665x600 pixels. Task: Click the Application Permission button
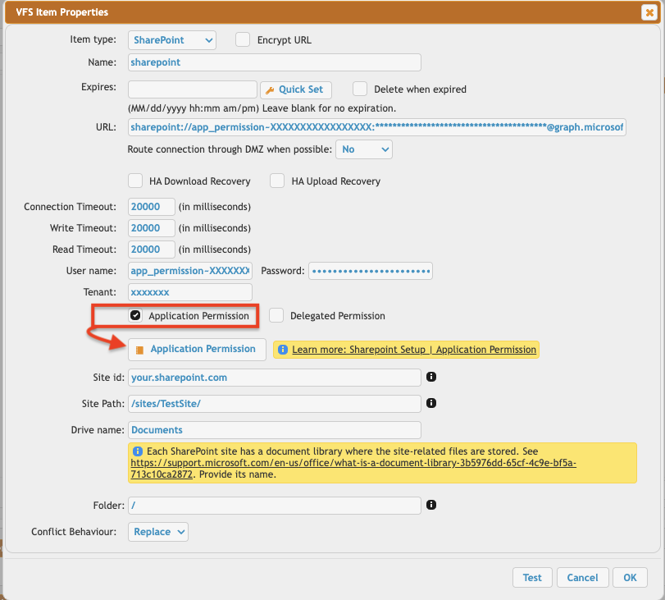coord(198,349)
